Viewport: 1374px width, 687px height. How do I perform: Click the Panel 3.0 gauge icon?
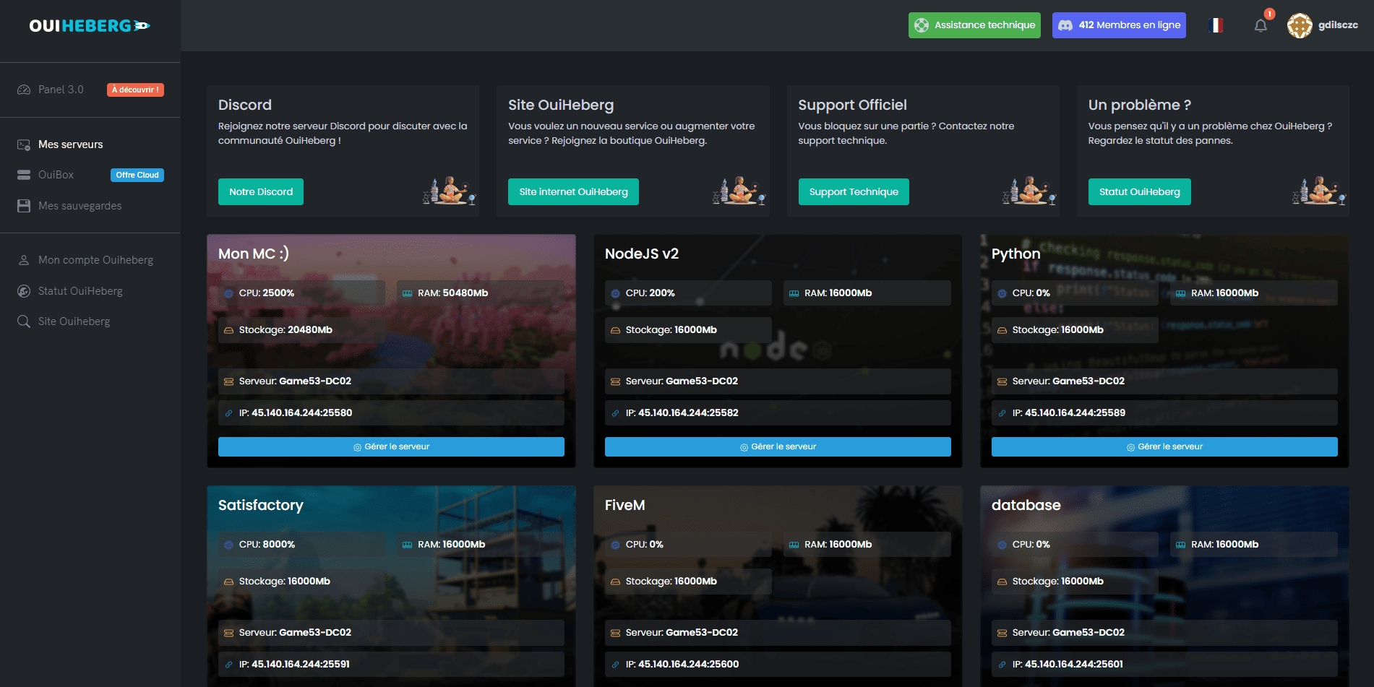pos(24,90)
